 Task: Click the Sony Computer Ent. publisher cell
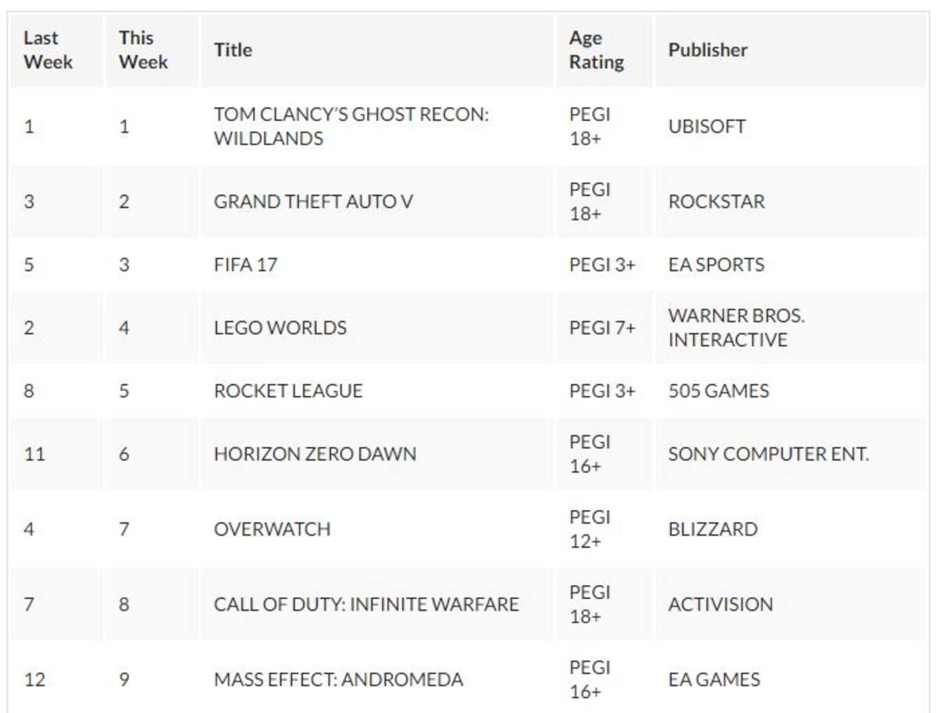[x=791, y=454]
